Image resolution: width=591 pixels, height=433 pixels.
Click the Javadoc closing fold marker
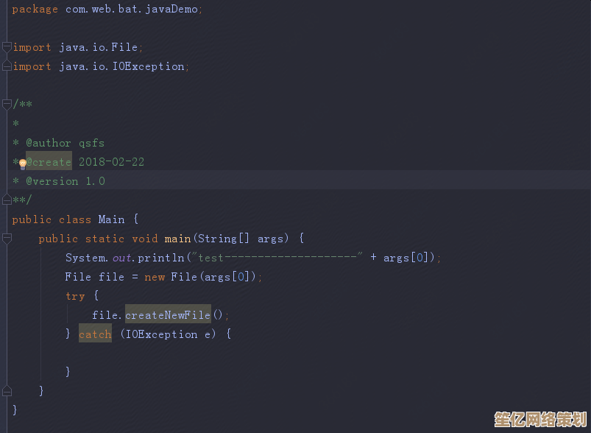coord(7,200)
